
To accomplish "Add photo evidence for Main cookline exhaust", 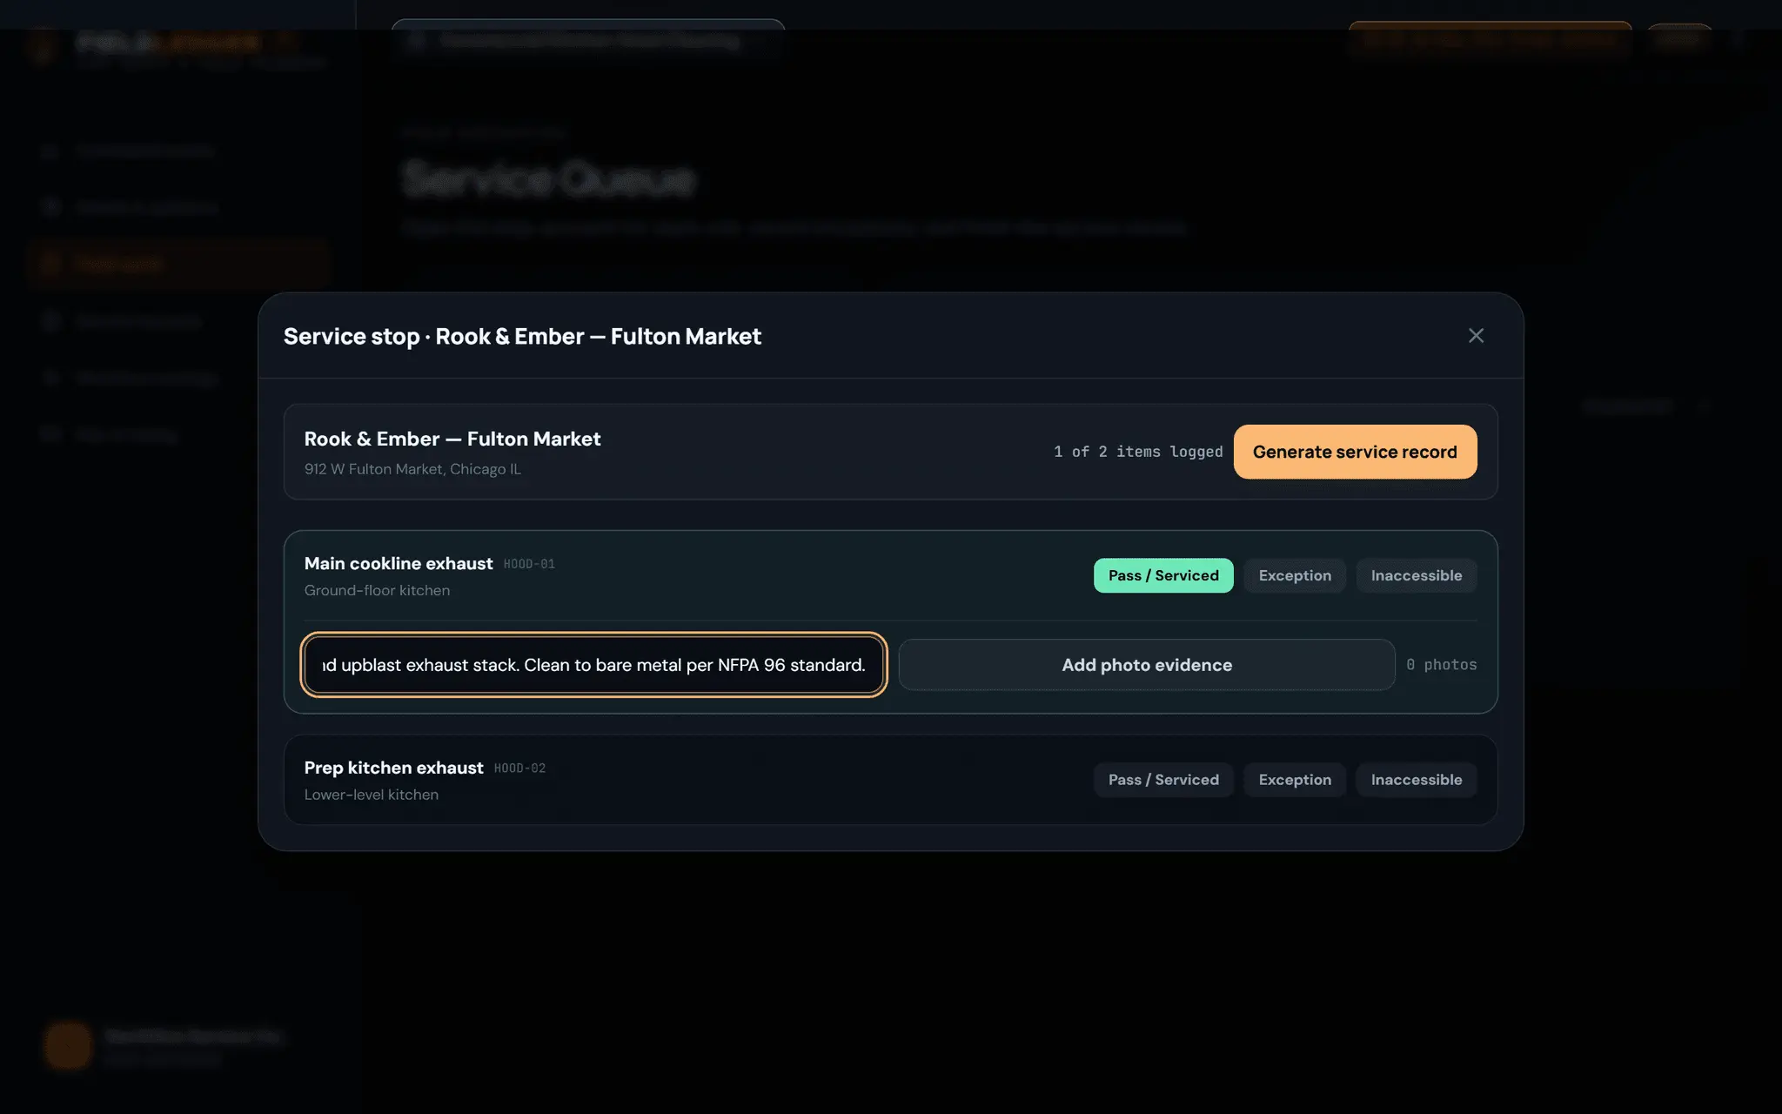I will (1147, 665).
